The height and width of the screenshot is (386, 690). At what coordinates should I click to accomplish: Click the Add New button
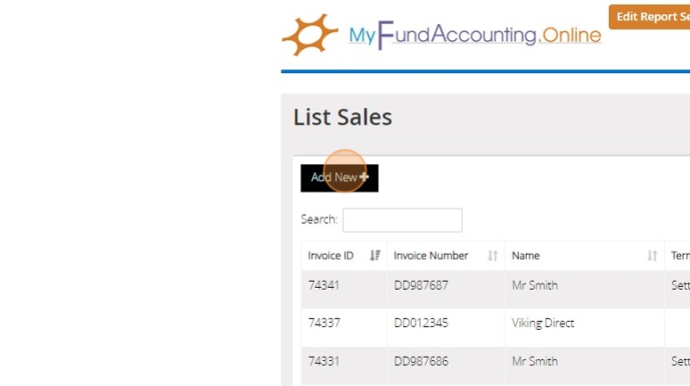pos(339,177)
